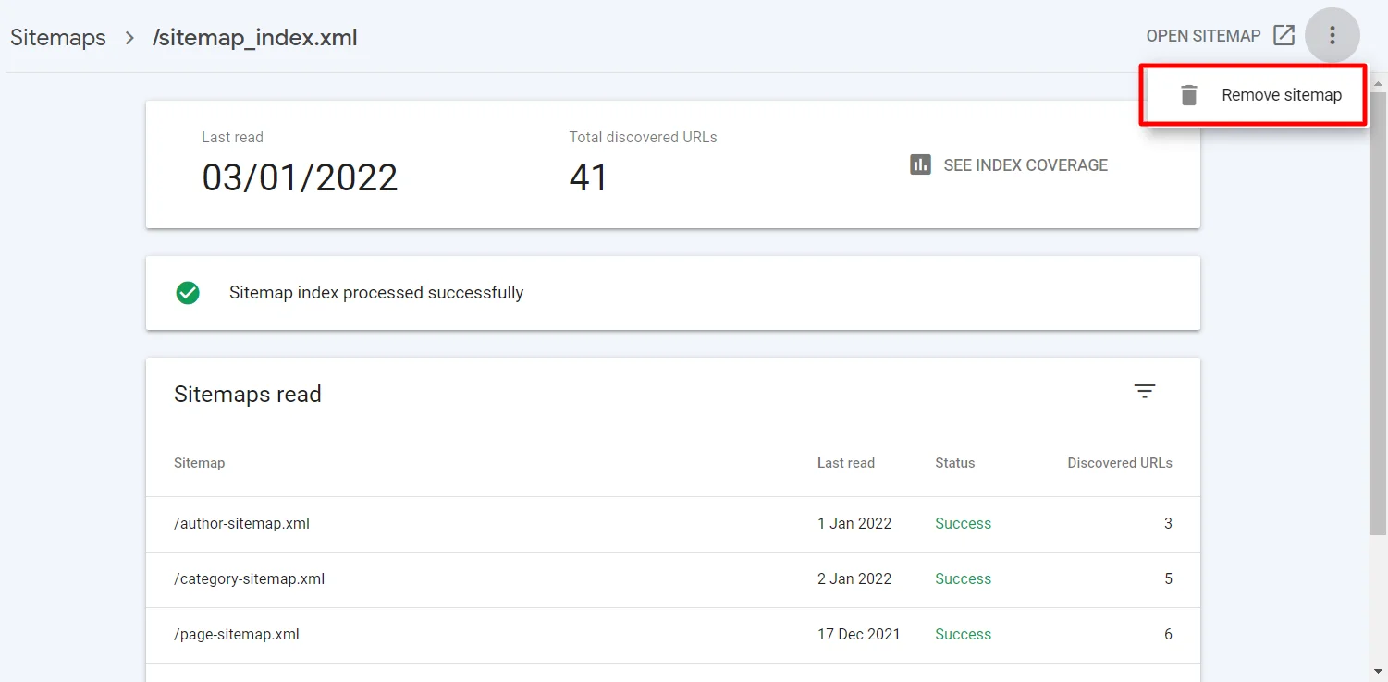Click Sitemap index processed successfully message

point(376,293)
